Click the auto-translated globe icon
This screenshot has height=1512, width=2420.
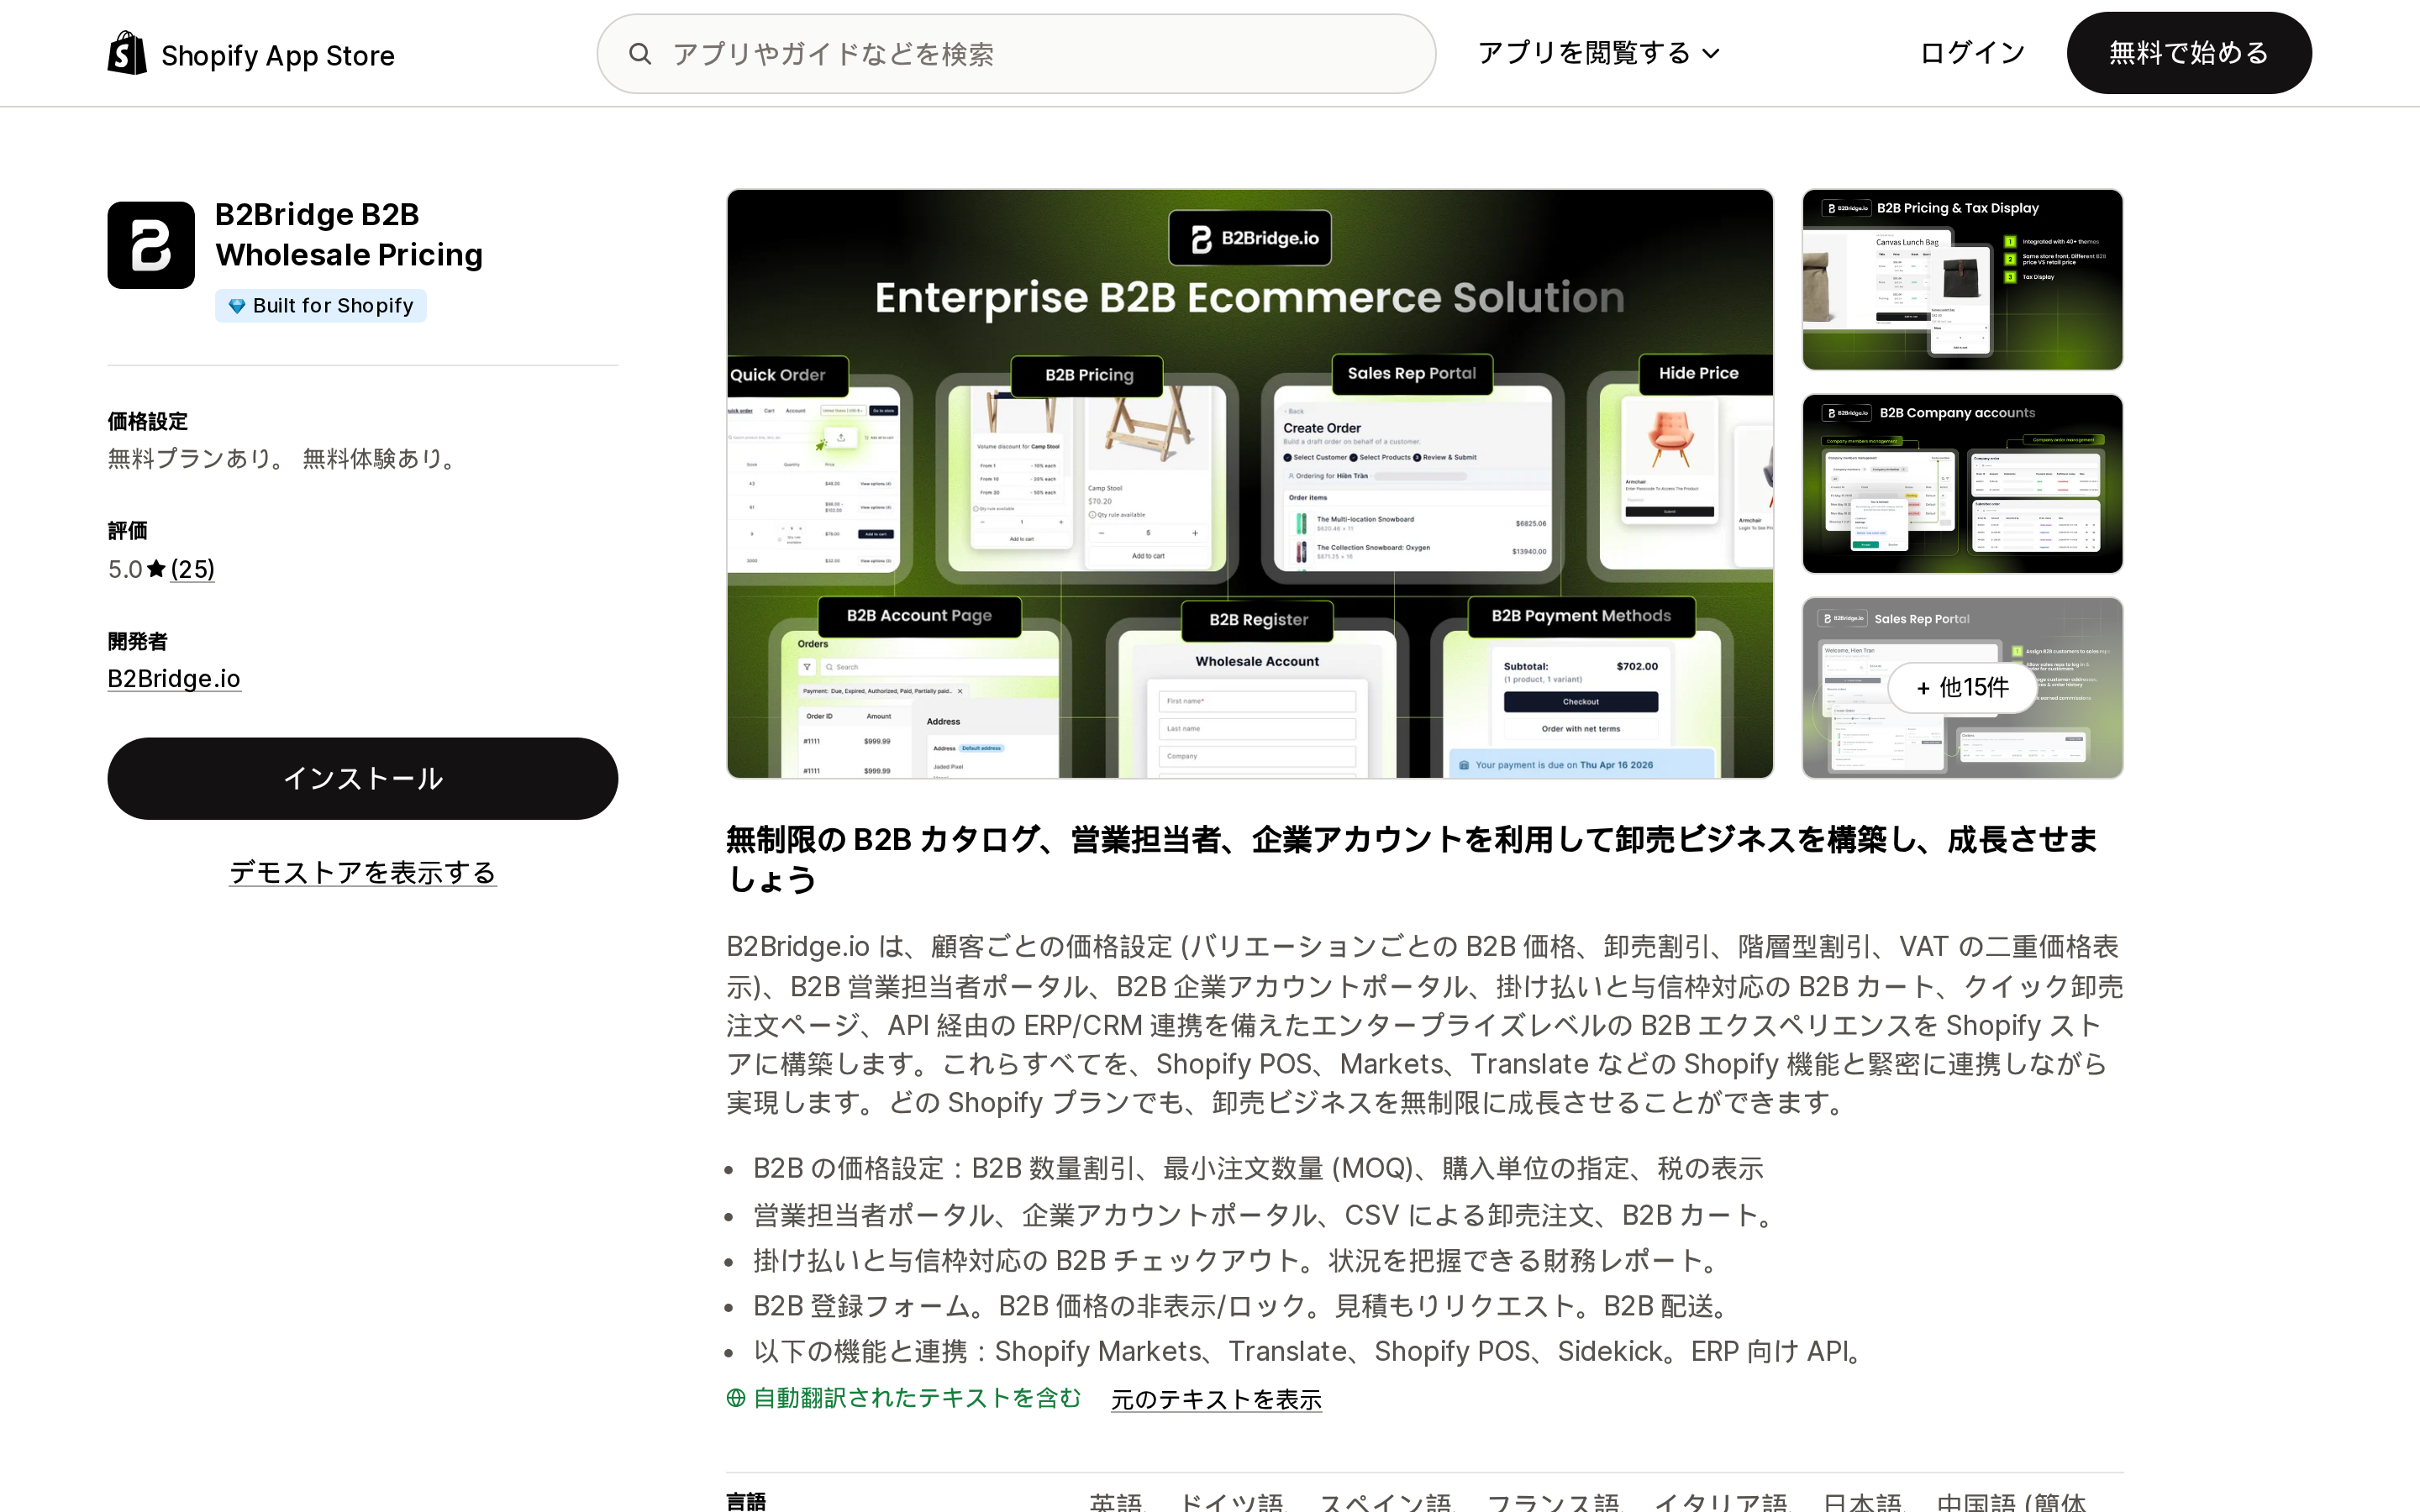(736, 1398)
